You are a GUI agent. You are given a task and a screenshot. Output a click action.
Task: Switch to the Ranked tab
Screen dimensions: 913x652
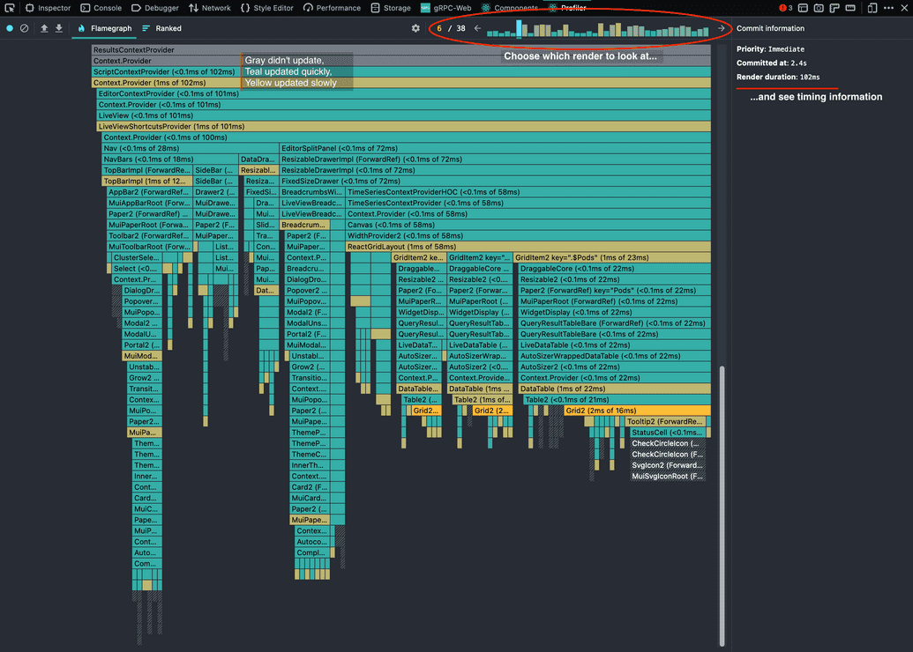pyautogui.click(x=162, y=28)
